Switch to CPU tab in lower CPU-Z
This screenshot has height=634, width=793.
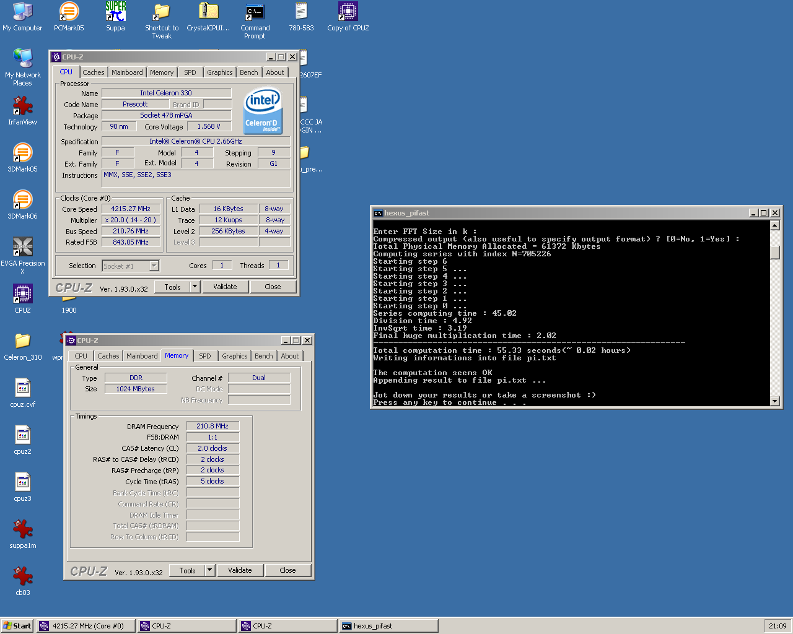pyautogui.click(x=81, y=356)
